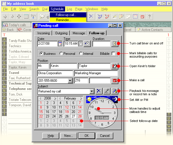The height and width of the screenshot is (145, 173).
Task: Switch to the Outgoing tab
Action: click(61, 33)
